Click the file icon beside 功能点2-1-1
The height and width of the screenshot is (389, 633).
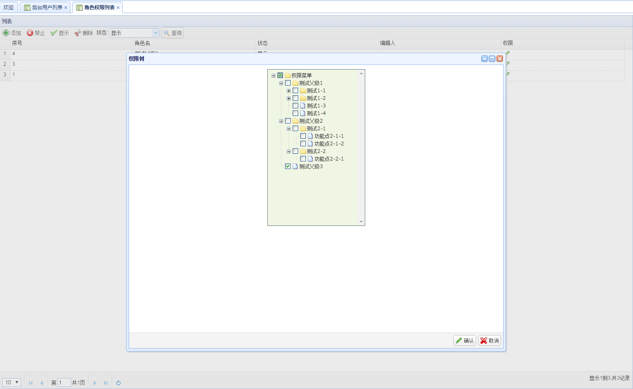(310, 136)
